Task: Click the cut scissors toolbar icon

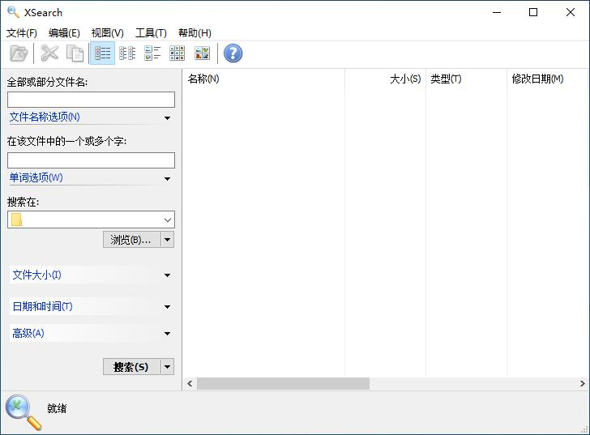Action: coord(49,53)
